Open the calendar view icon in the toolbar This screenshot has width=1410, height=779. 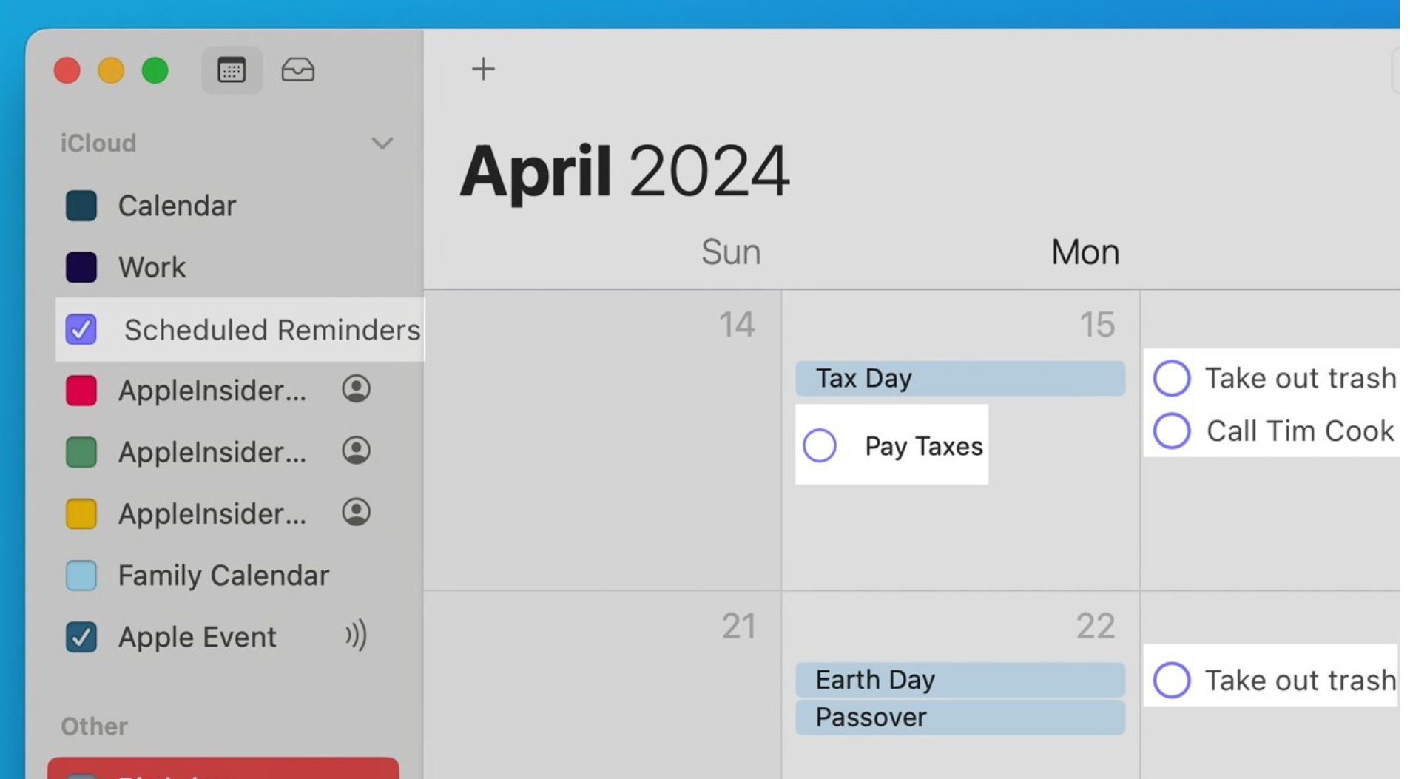[232, 70]
